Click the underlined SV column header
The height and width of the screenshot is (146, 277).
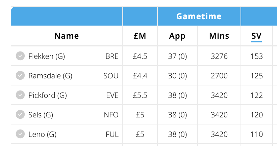coord(257,36)
